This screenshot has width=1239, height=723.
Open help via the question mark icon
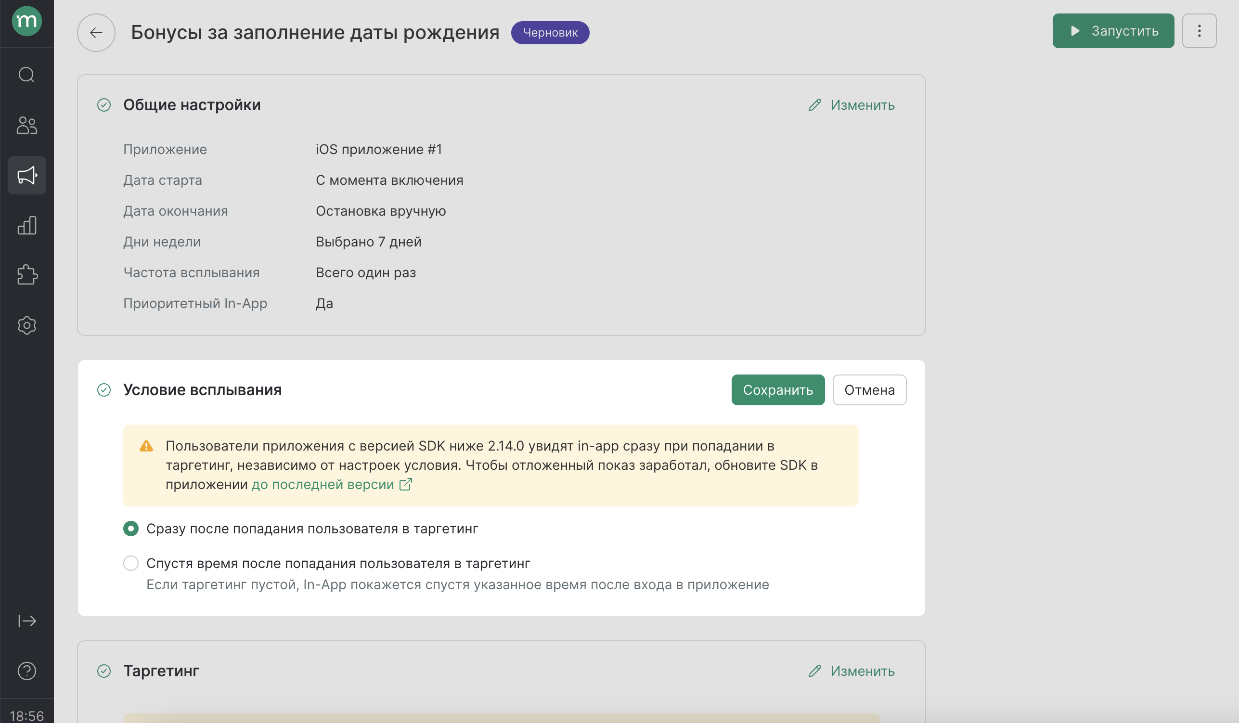pyautogui.click(x=26, y=671)
